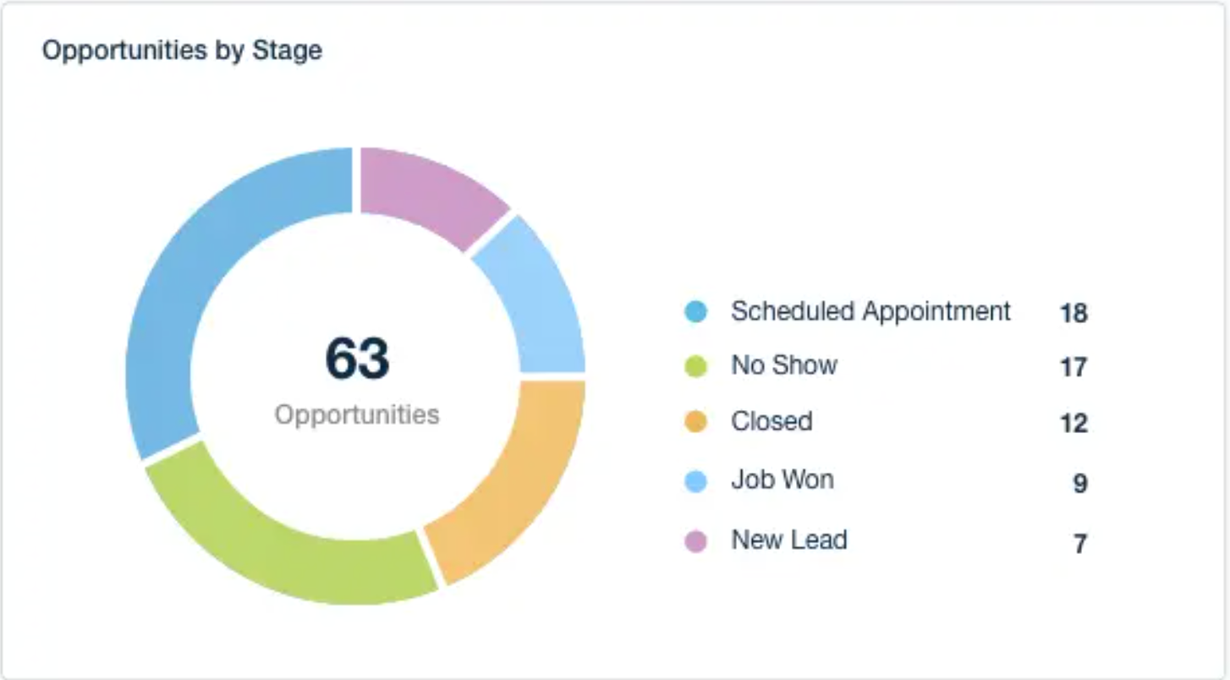Select the Closed legend label

[771, 421]
